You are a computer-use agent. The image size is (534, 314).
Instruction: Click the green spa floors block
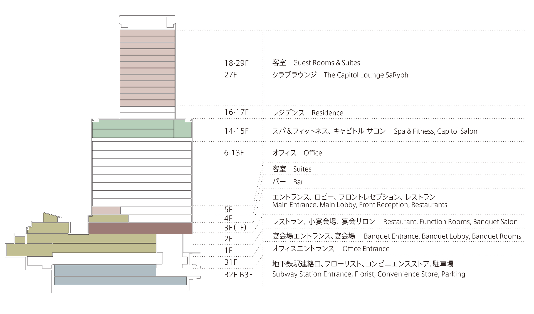click(142, 129)
